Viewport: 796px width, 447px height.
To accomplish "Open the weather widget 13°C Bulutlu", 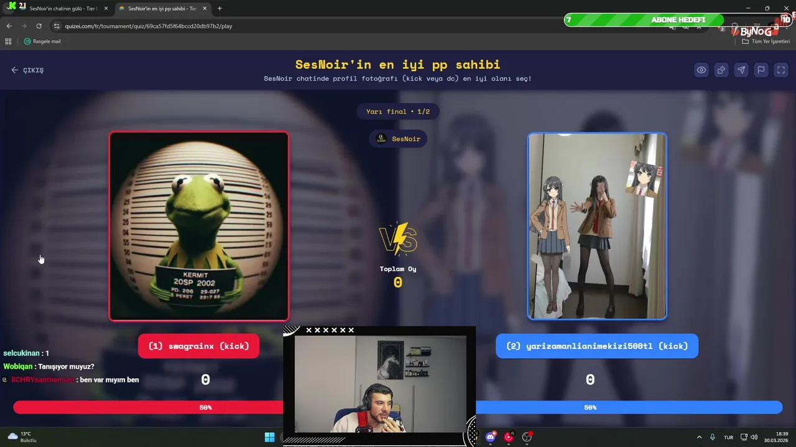I will point(22,437).
